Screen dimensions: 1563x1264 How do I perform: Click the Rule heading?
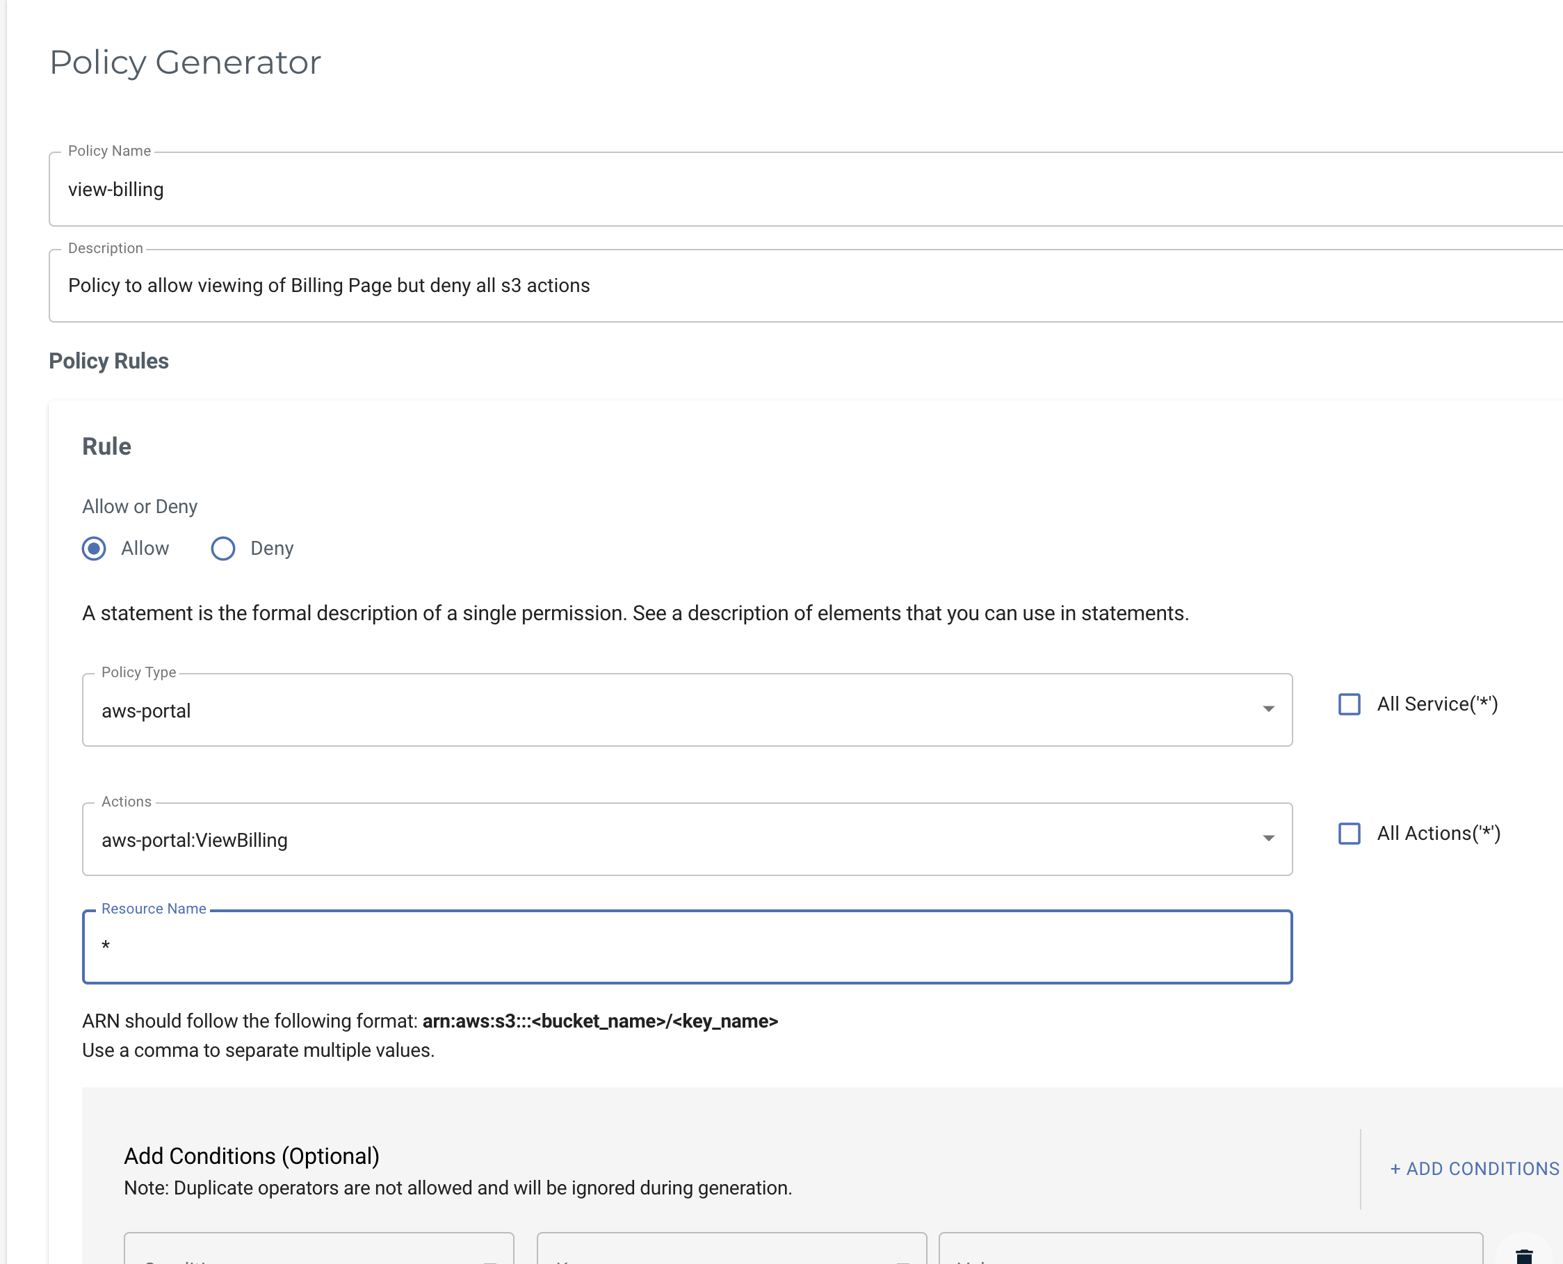pos(106,446)
